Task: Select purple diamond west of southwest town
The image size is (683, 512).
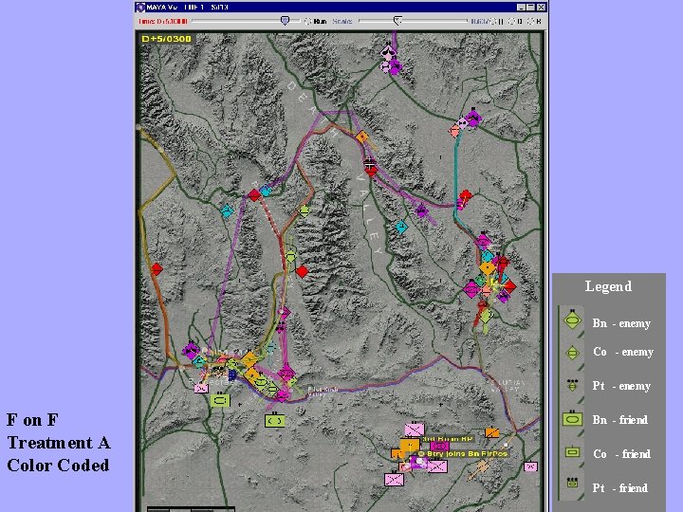Action: click(x=191, y=351)
